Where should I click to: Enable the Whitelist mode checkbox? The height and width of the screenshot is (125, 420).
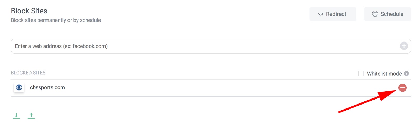[361, 74]
